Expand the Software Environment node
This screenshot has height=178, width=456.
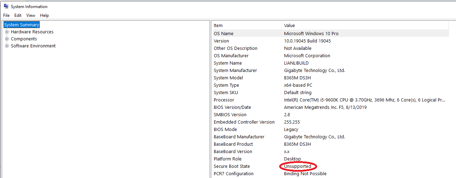point(7,46)
